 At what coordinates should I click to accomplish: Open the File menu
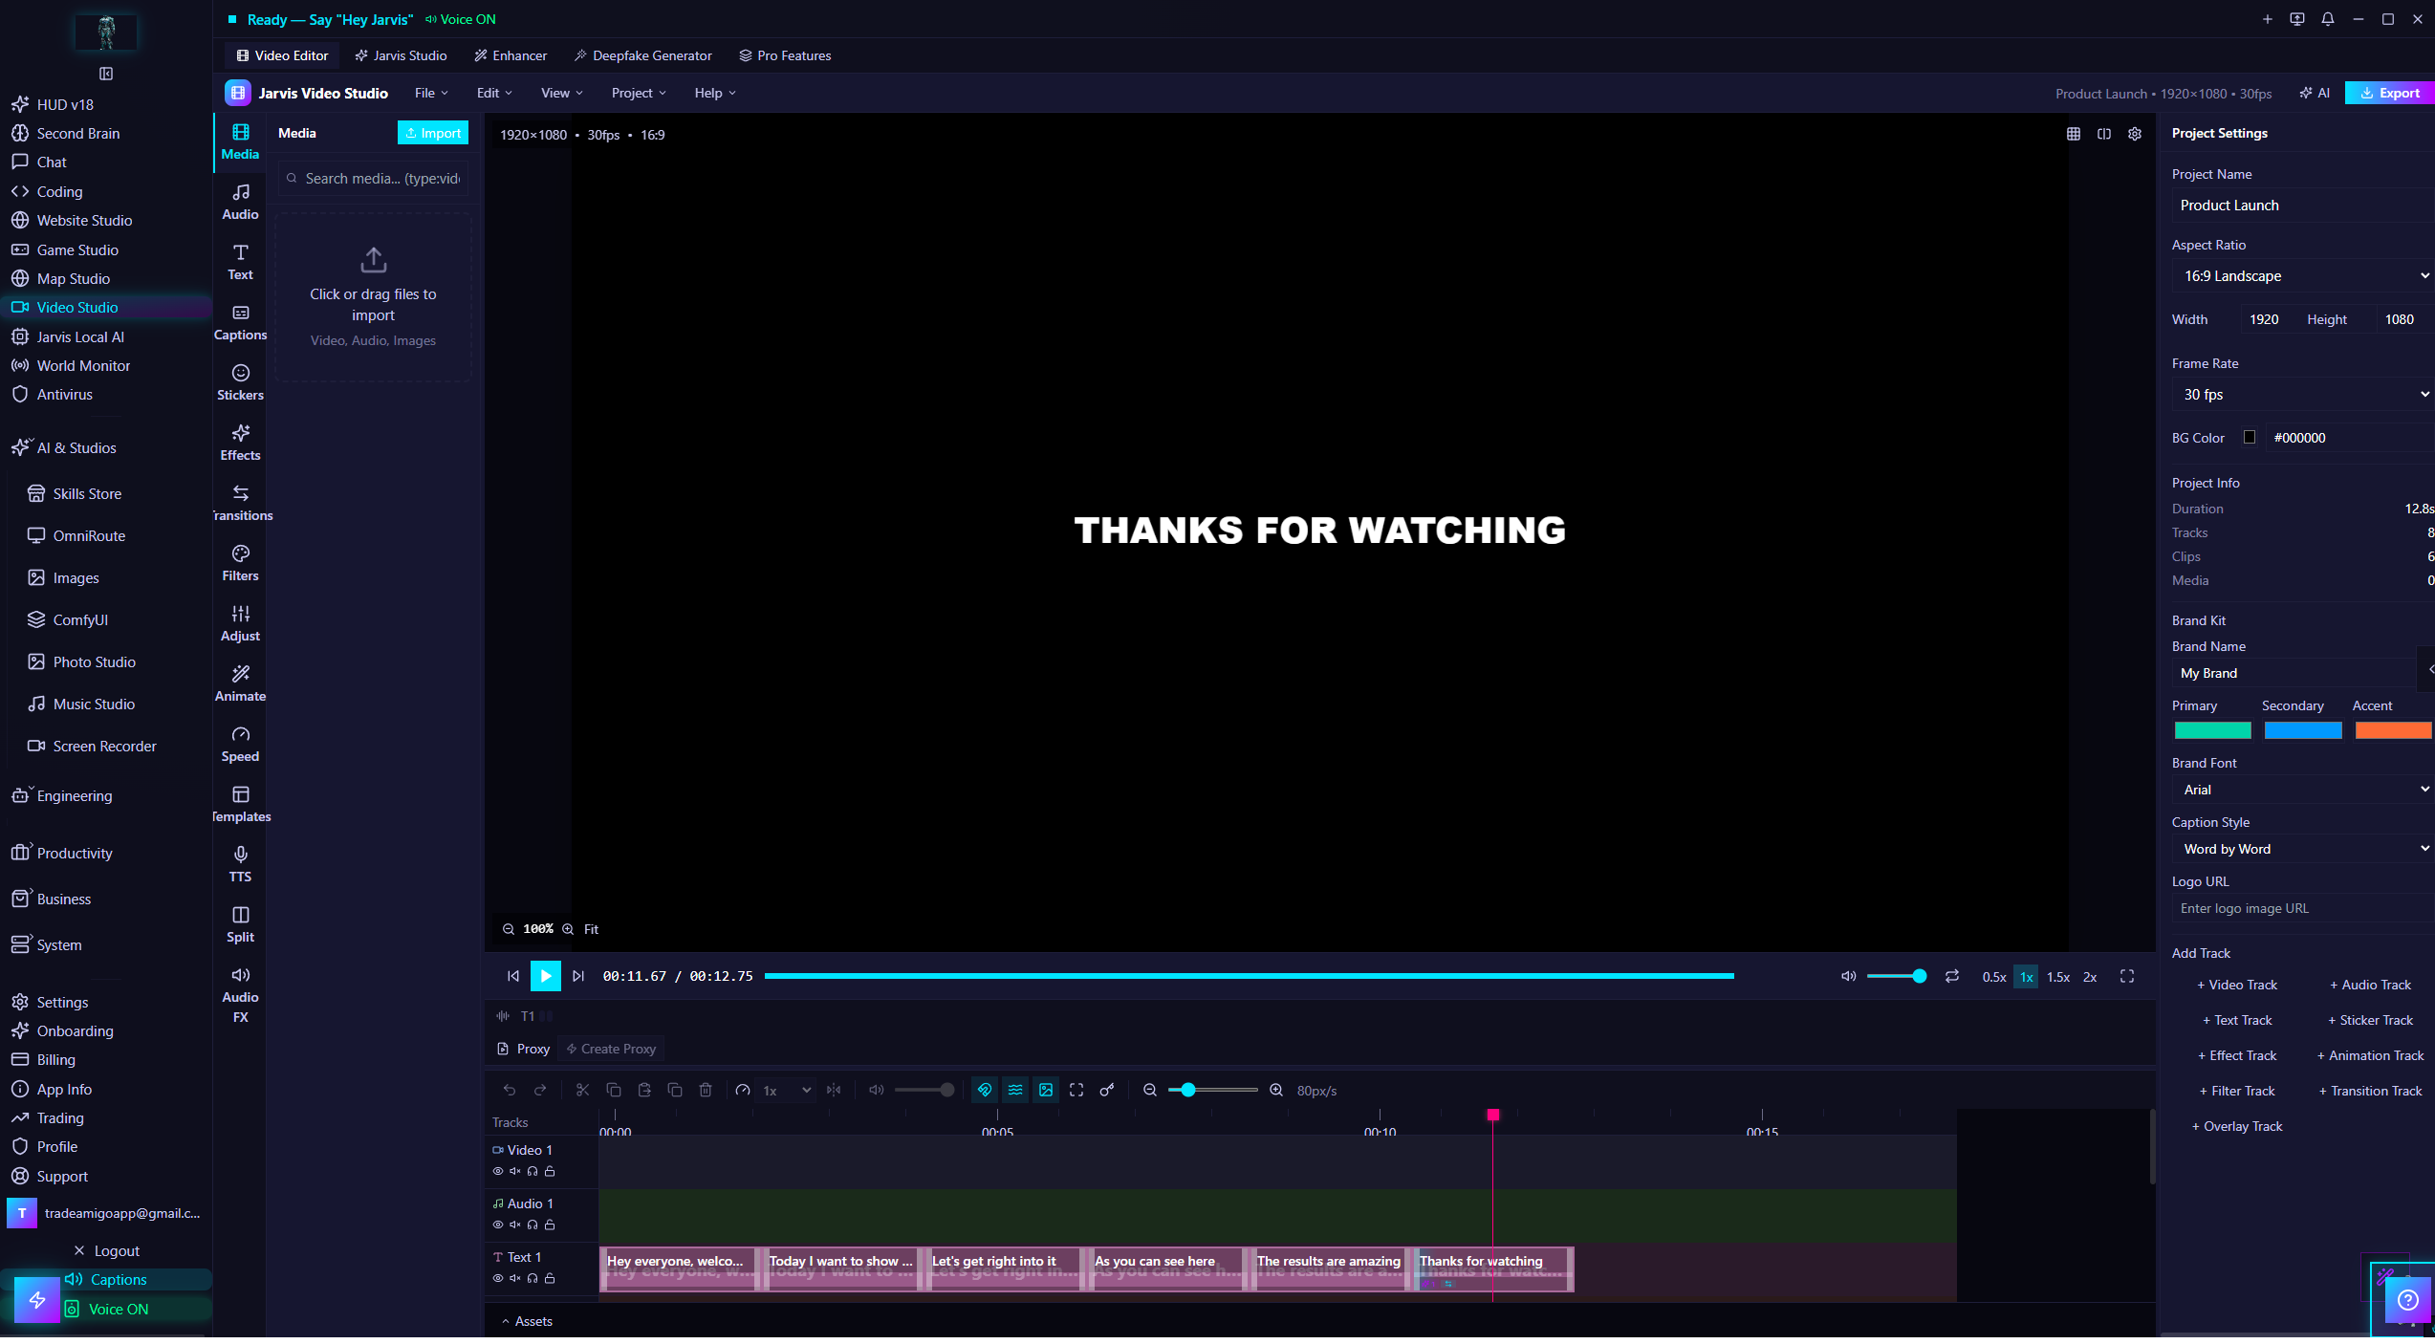[431, 93]
